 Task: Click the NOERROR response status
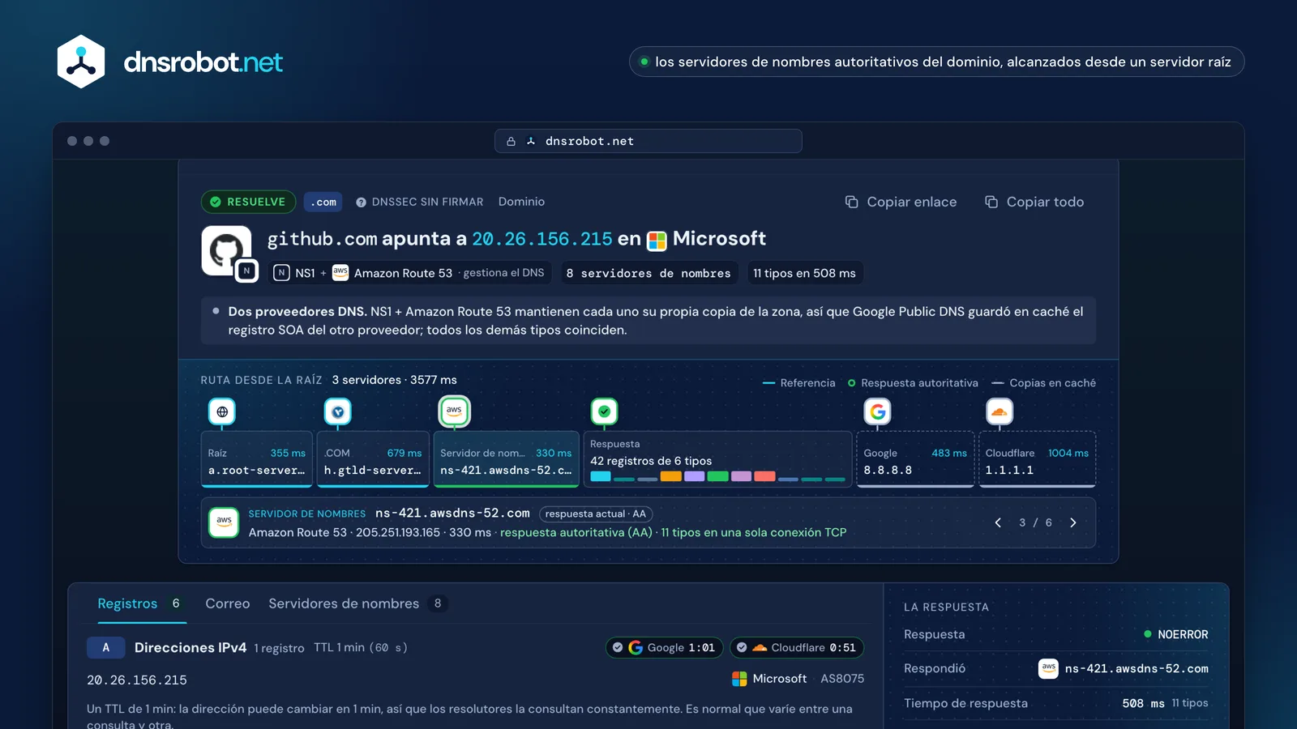pyautogui.click(x=1175, y=634)
